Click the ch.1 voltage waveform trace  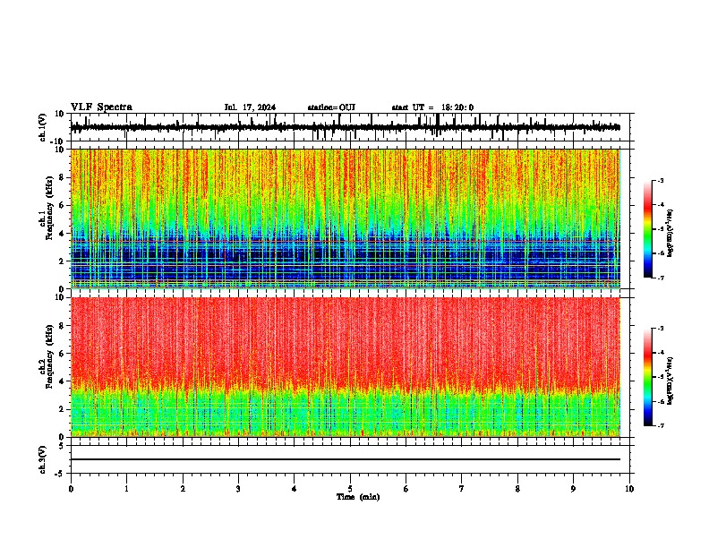[x=345, y=127]
